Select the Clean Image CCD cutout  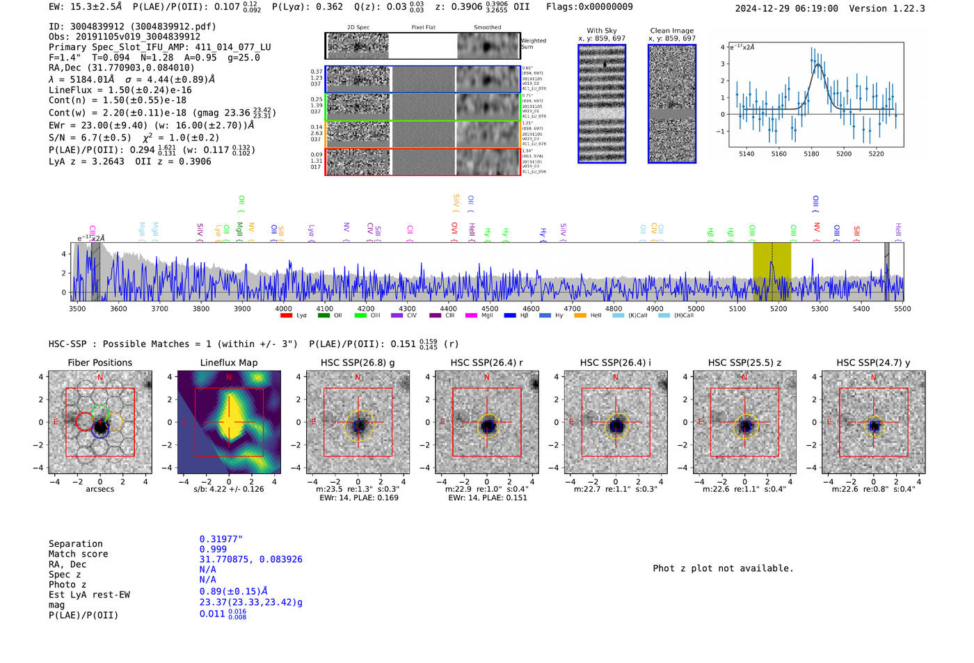672,104
